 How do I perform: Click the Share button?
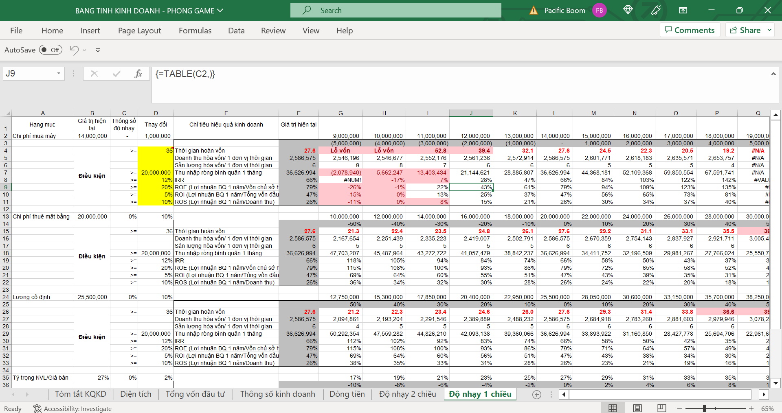(x=745, y=30)
